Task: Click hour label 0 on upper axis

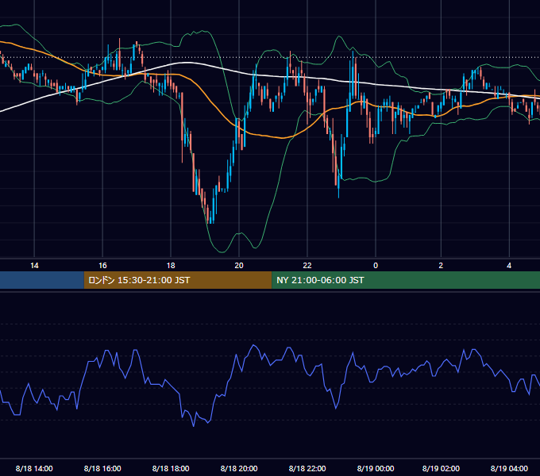Action: tap(376, 266)
